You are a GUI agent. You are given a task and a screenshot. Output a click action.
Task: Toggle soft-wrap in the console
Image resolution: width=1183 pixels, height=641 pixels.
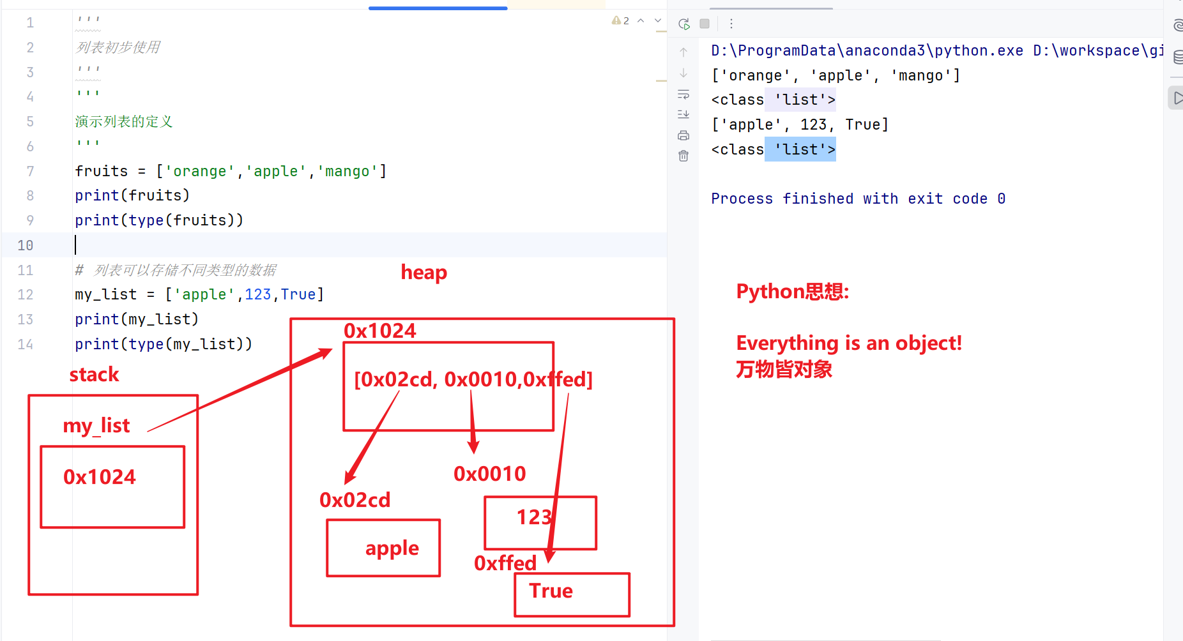pyautogui.click(x=683, y=94)
